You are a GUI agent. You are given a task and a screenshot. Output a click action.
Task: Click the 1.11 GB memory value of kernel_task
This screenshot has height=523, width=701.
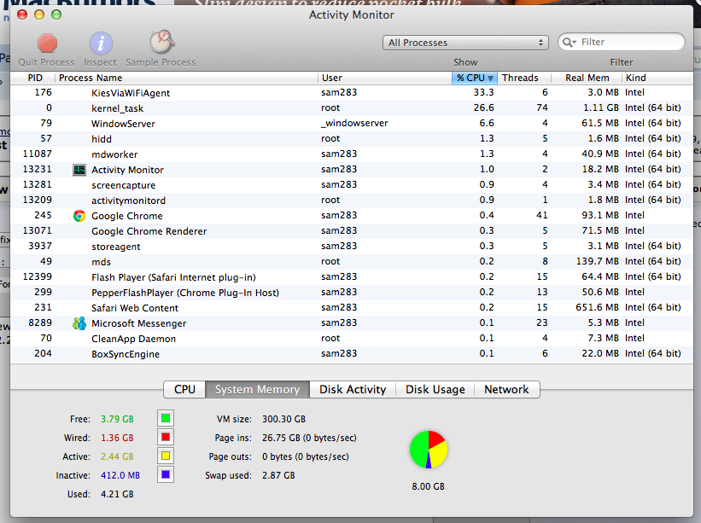(601, 108)
